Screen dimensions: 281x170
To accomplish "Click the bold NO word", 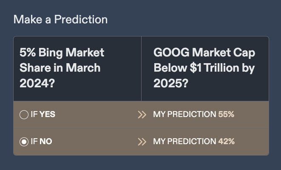I will [x=45, y=142].
